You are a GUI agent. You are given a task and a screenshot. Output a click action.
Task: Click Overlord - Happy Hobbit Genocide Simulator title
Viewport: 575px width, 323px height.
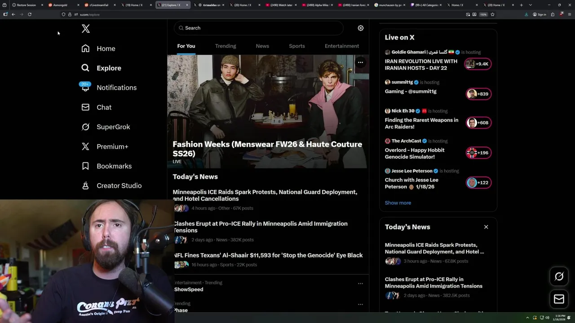[415, 153]
